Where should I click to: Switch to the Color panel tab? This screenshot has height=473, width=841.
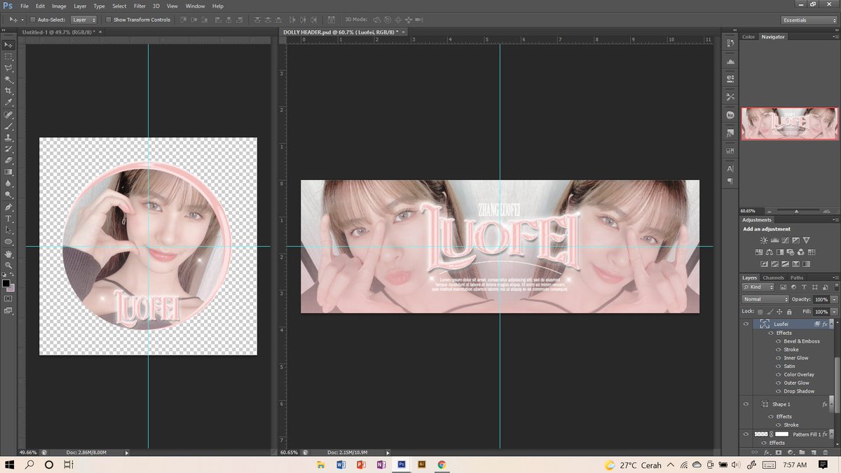(748, 36)
